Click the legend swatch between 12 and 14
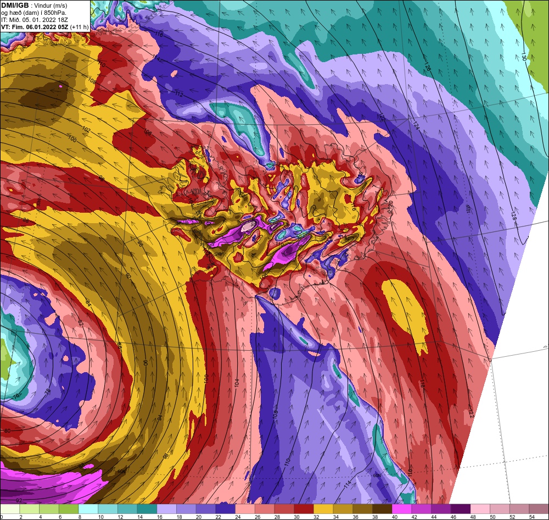The height and width of the screenshot is (520, 549). point(127,509)
